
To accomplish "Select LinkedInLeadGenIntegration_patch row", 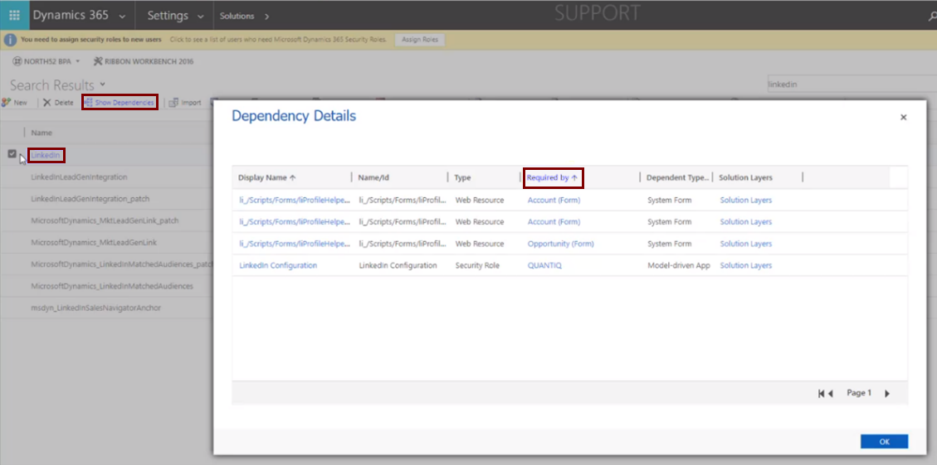I will coord(90,199).
